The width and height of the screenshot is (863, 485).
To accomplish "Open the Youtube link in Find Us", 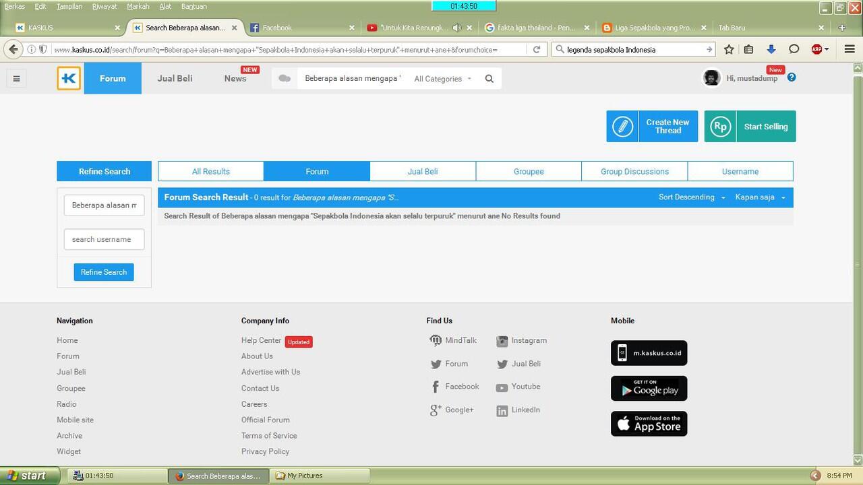I will point(518,387).
